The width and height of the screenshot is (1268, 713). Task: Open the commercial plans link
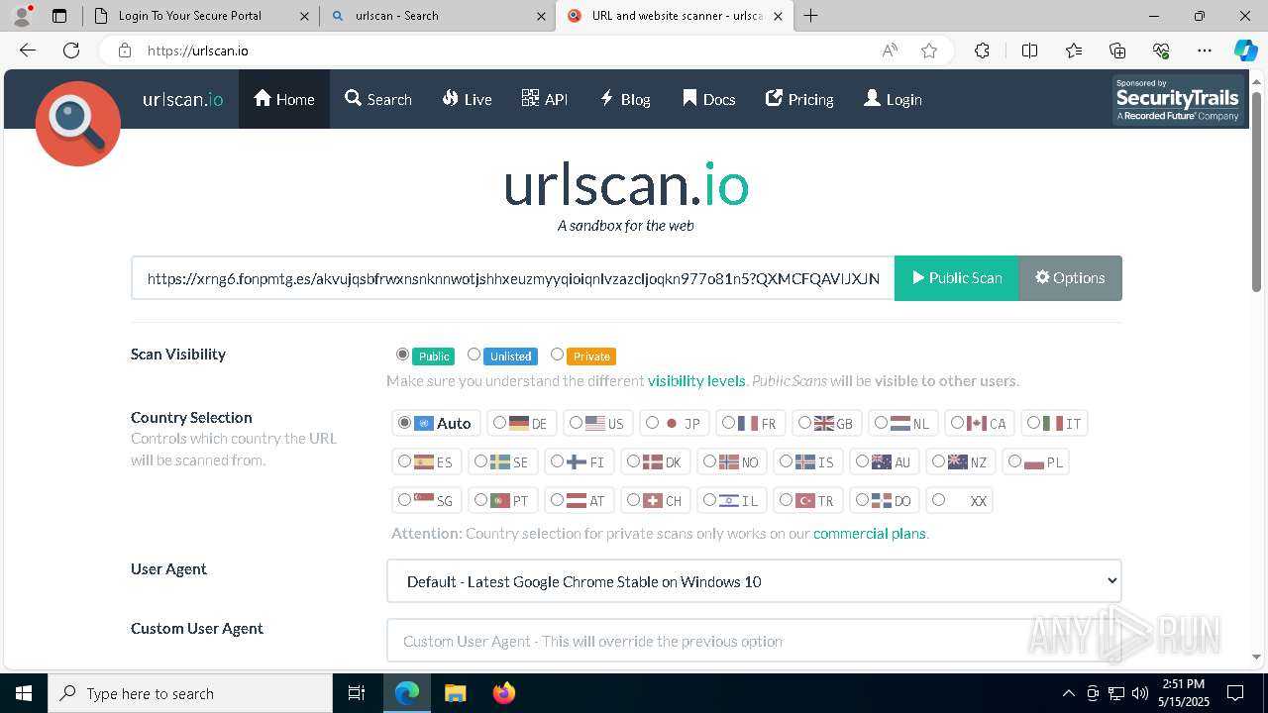coord(870,534)
